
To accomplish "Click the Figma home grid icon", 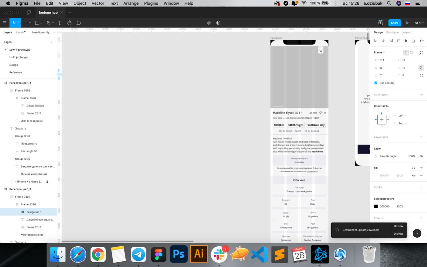I will click(x=29, y=12).
